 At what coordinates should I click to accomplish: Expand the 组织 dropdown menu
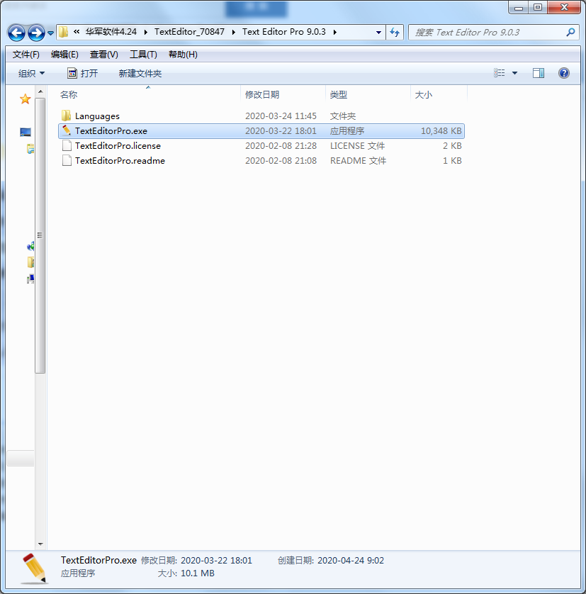(x=31, y=73)
